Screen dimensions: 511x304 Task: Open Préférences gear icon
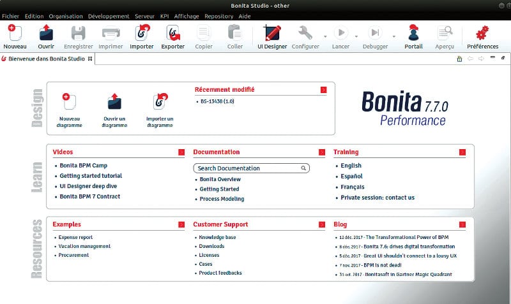coord(482,33)
